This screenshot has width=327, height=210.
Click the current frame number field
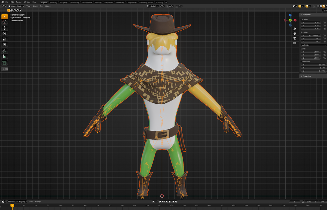point(294,202)
